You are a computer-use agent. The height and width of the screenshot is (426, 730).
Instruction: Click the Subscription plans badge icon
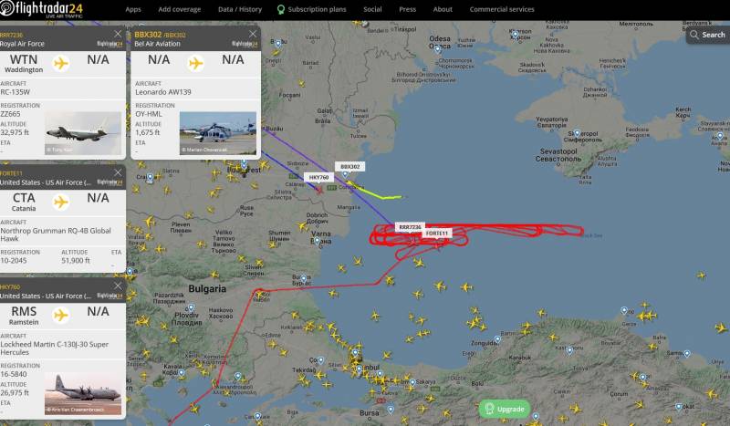click(x=281, y=9)
